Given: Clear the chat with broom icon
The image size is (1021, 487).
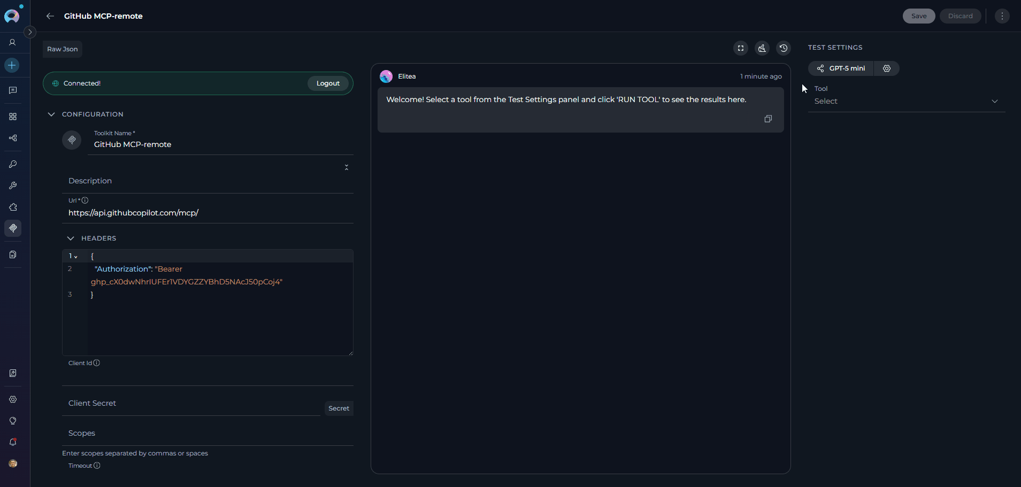Looking at the screenshot, I should point(762,48).
